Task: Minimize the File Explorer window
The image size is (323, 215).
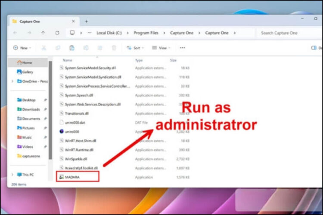Action: tap(302, 18)
